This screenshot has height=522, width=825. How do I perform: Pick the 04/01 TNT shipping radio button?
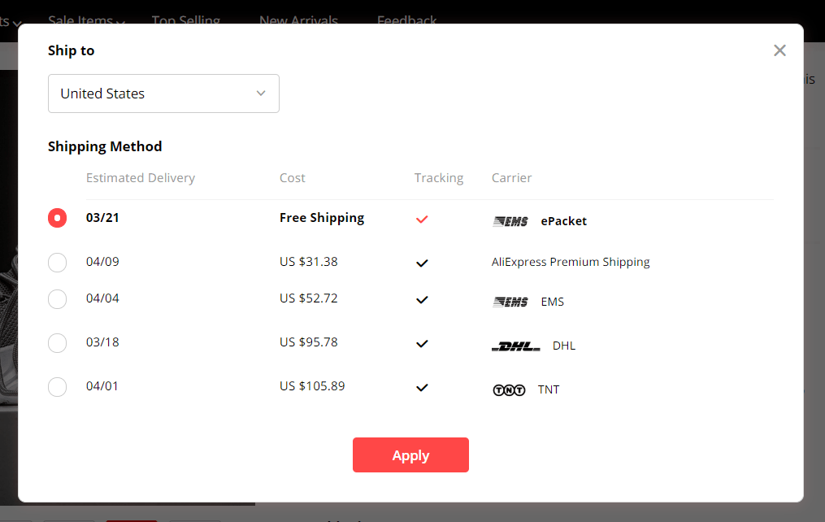coord(58,387)
